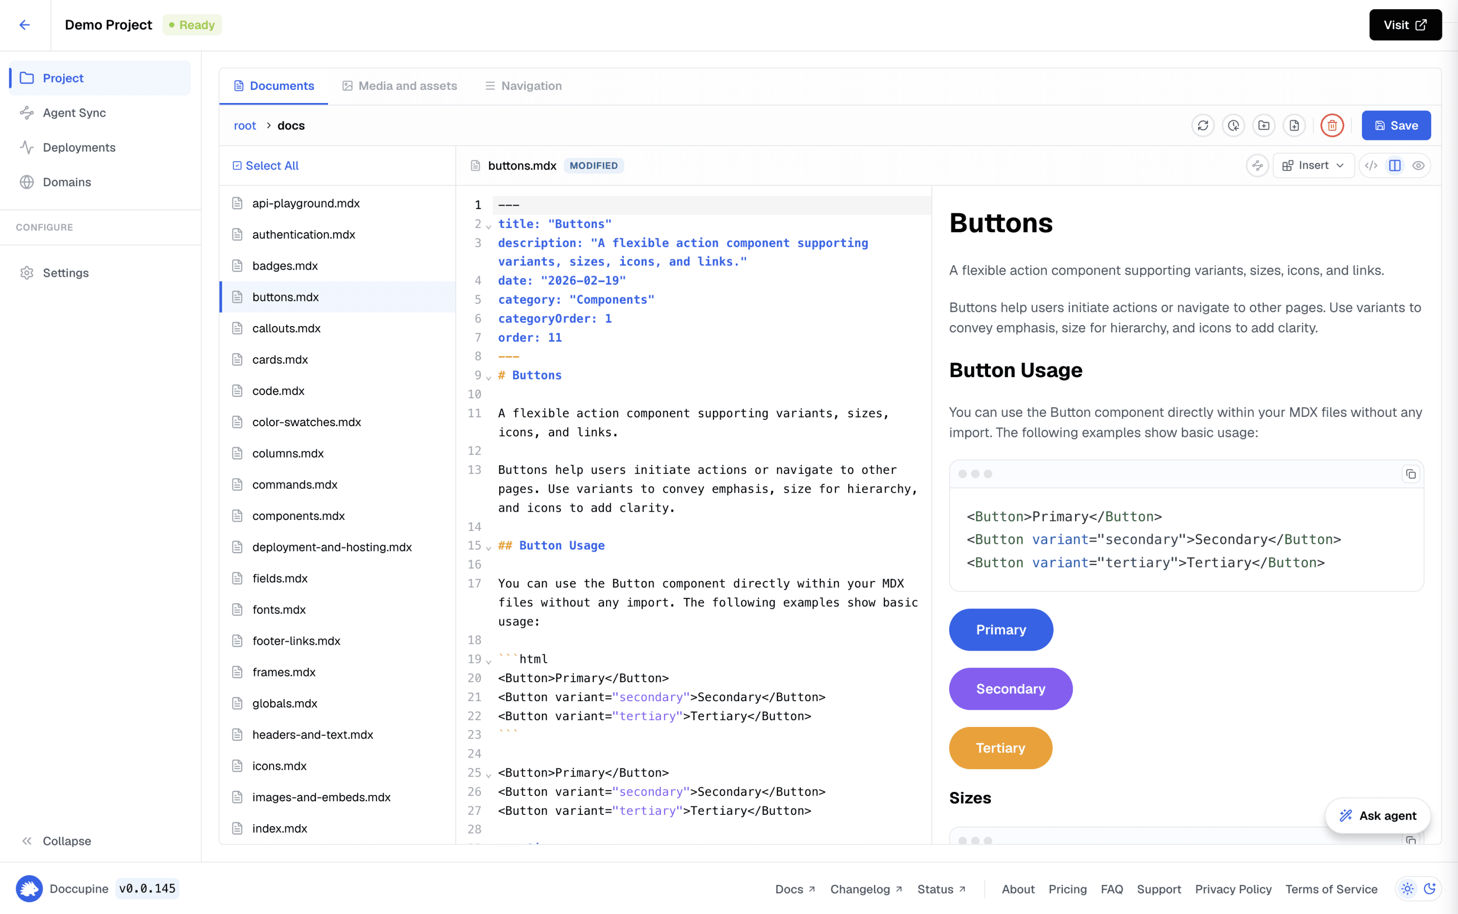The height and width of the screenshot is (914, 1458).
Task: Open Agent Sync in the sidebar
Action: coord(100,112)
